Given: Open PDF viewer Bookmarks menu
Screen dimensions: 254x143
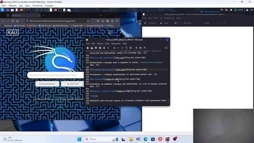Looking at the screenshot, I should [x=169, y=18].
